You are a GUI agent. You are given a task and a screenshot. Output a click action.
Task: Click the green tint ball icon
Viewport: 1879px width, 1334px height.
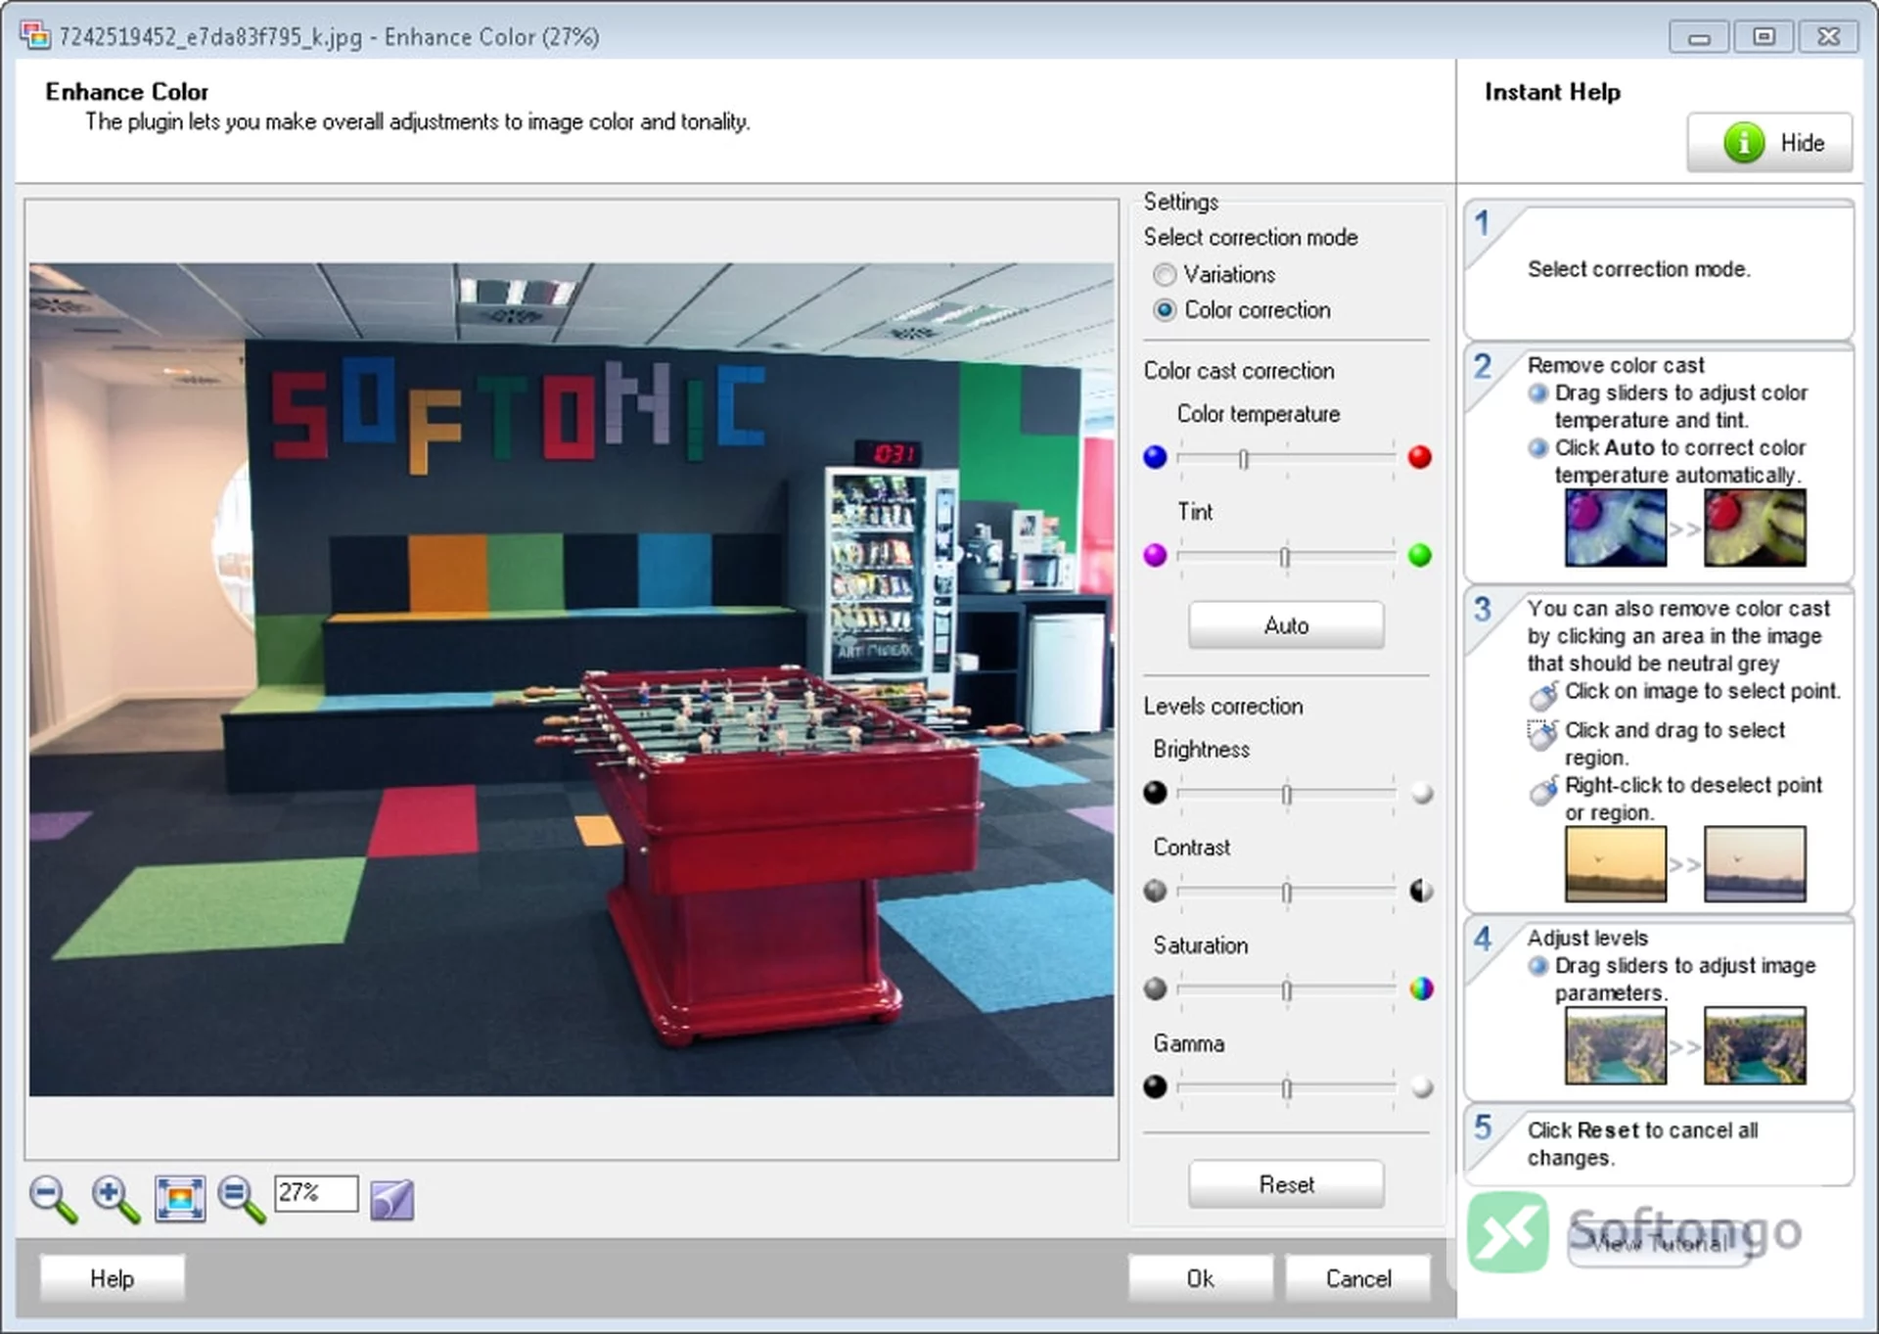[x=1420, y=556]
